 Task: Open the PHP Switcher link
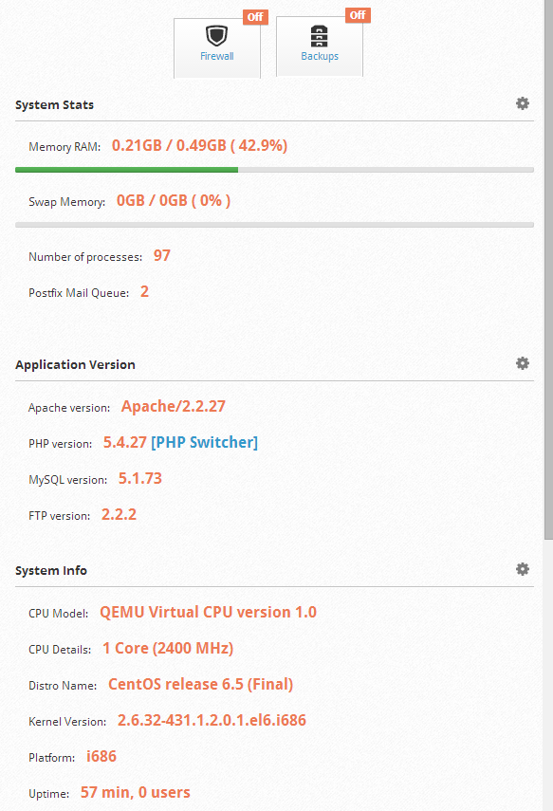(x=204, y=442)
